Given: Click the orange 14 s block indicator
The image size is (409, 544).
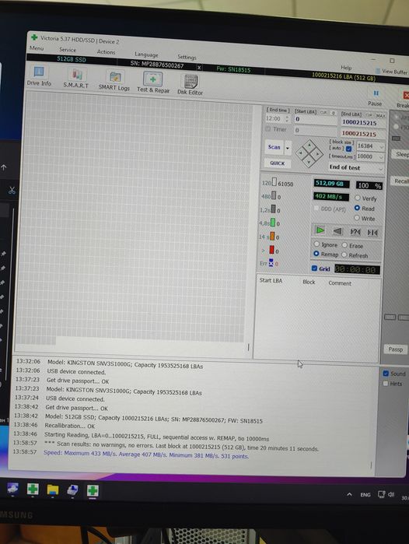Looking at the screenshot, I should pos(272,237).
